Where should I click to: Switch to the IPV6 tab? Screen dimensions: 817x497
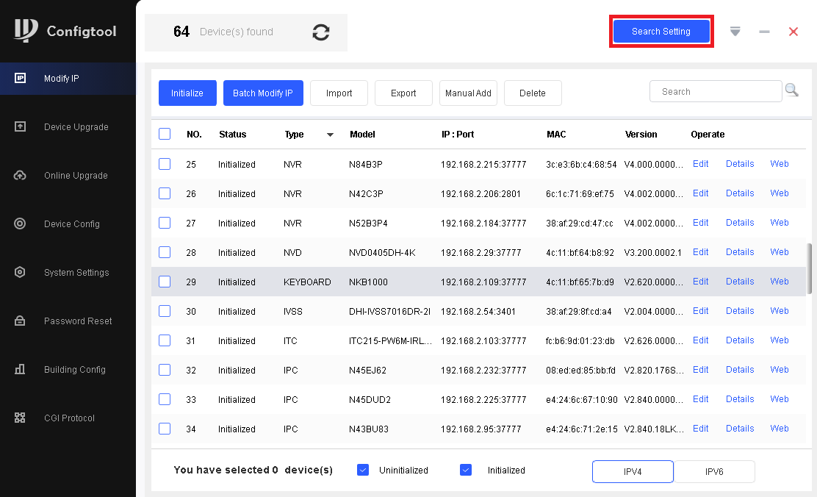click(714, 471)
